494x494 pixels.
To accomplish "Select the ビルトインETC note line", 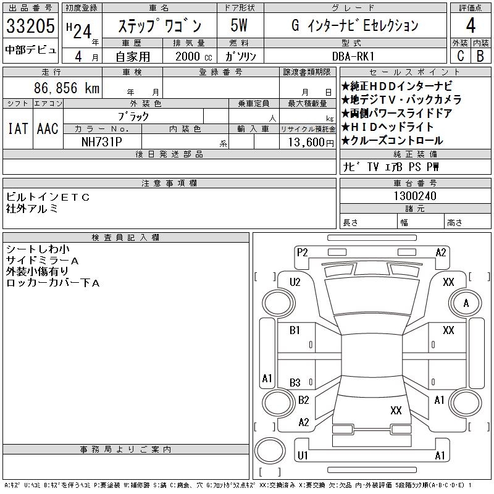I will [48, 197].
